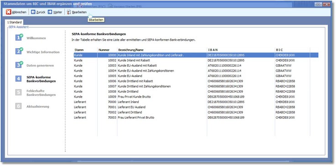Screen dimensions: 336x166
Task: Select step 1 Willkommen icon
Action: [19, 37]
